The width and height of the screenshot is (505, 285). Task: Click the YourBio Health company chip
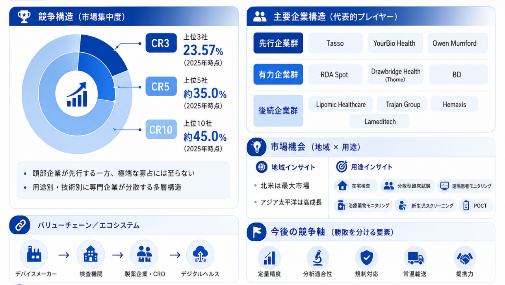395,43
